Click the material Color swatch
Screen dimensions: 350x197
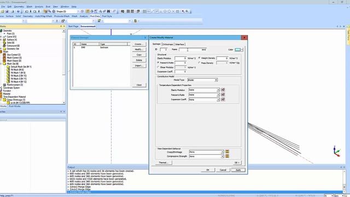pyautogui.click(x=238, y=50)
